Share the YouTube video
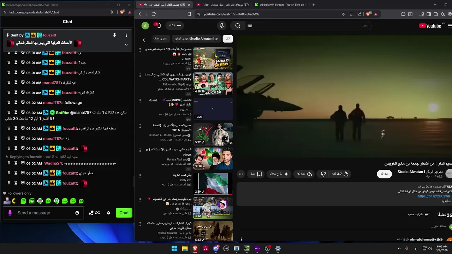Viewport: 452px width, 254px height. point(304,174)
